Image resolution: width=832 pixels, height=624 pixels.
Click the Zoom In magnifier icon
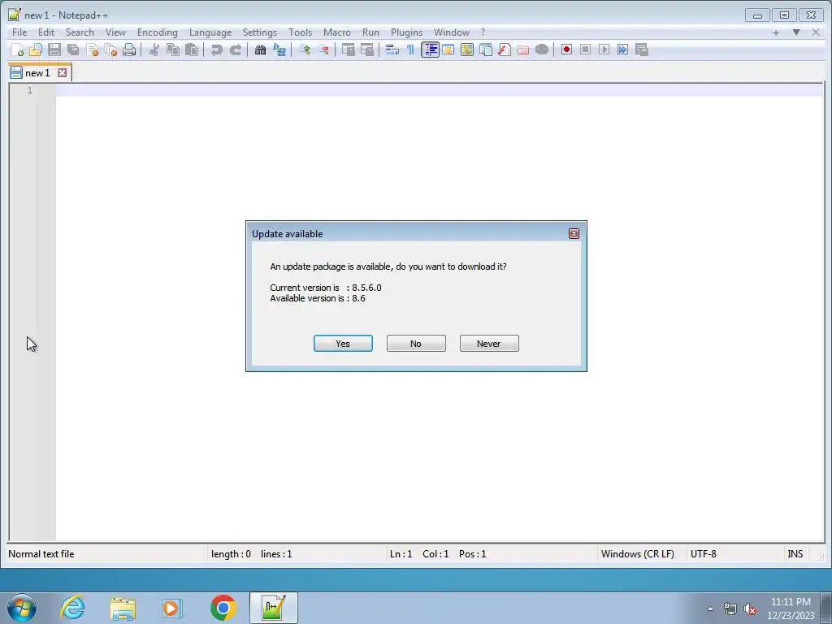coord(304,50)
